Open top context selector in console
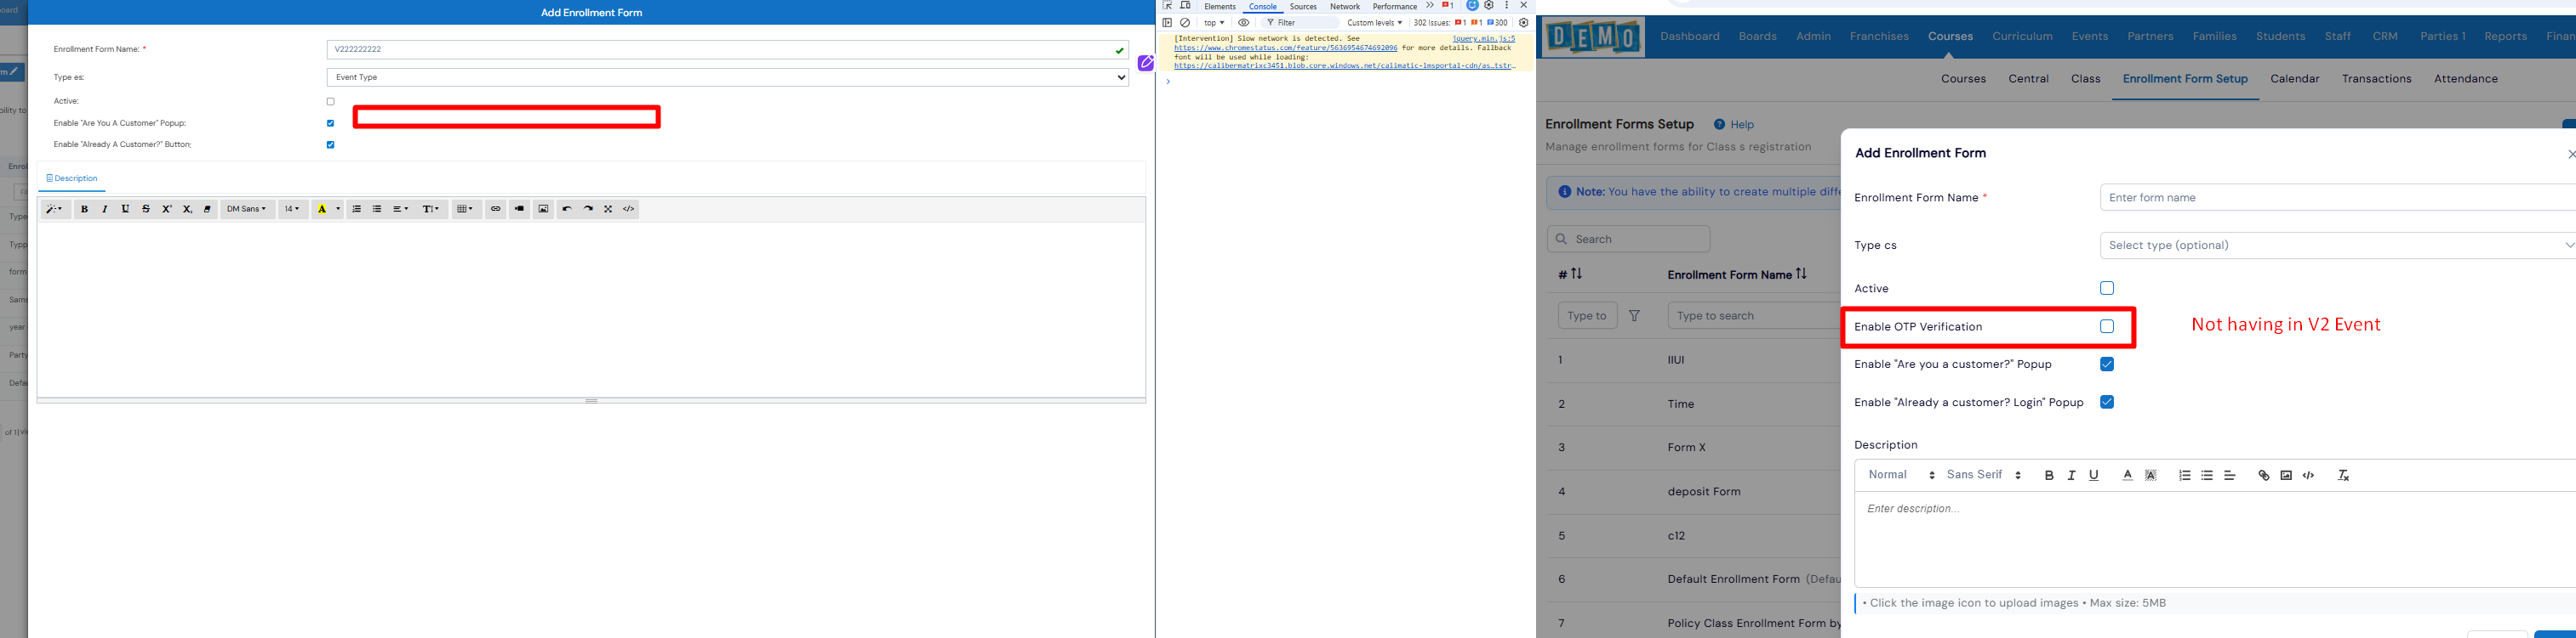The height and width of the screenshot is (638, 2576). coord(1214,23)
